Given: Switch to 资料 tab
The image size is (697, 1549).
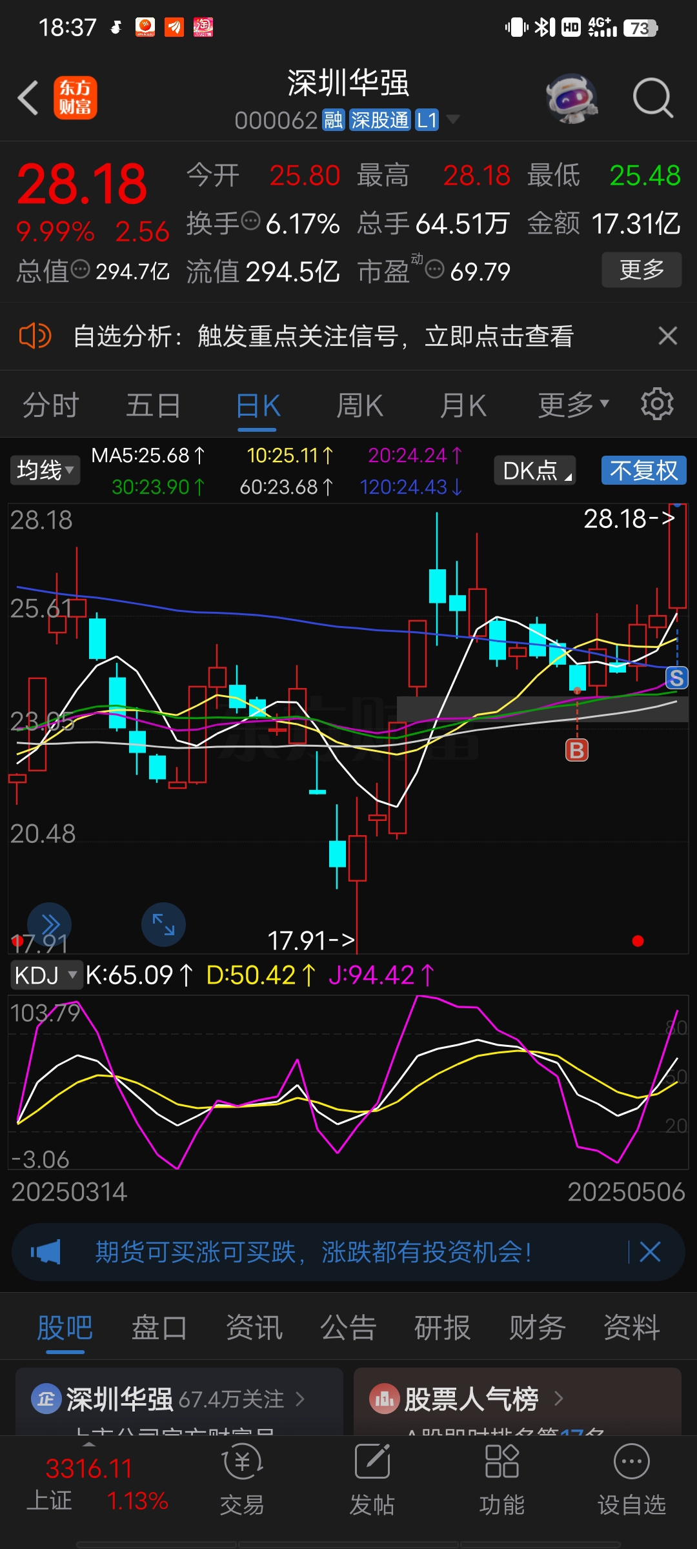Looking at the screenshot, I should [x=632, y=1328].
